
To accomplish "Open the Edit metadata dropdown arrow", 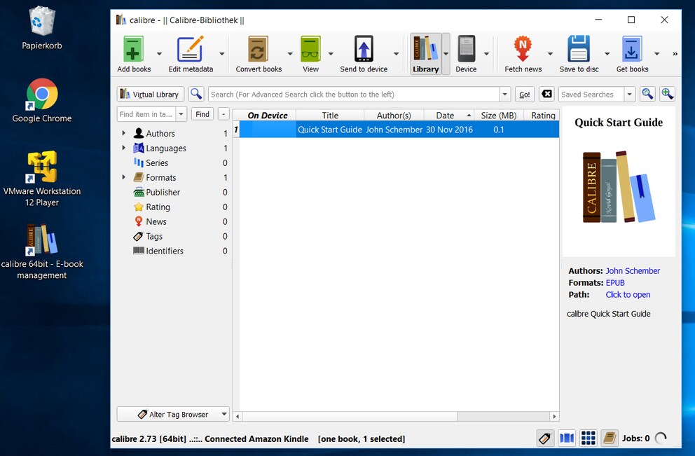I will 221,54.
